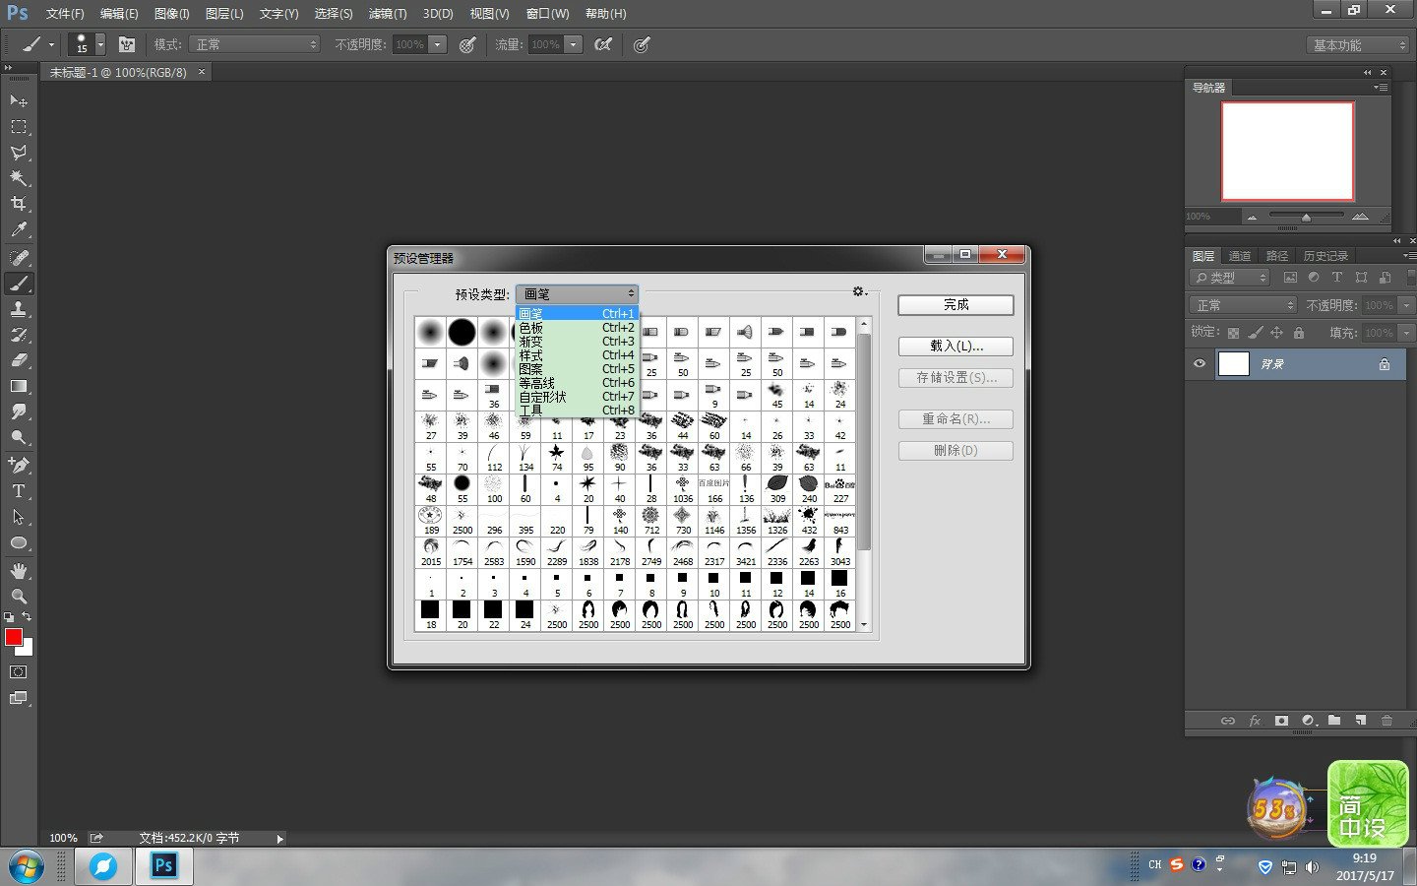
Task: Click the 载入(L)... button
Action: 955,347
